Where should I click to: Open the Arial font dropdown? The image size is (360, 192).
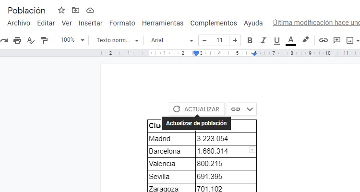coord(172,40)
